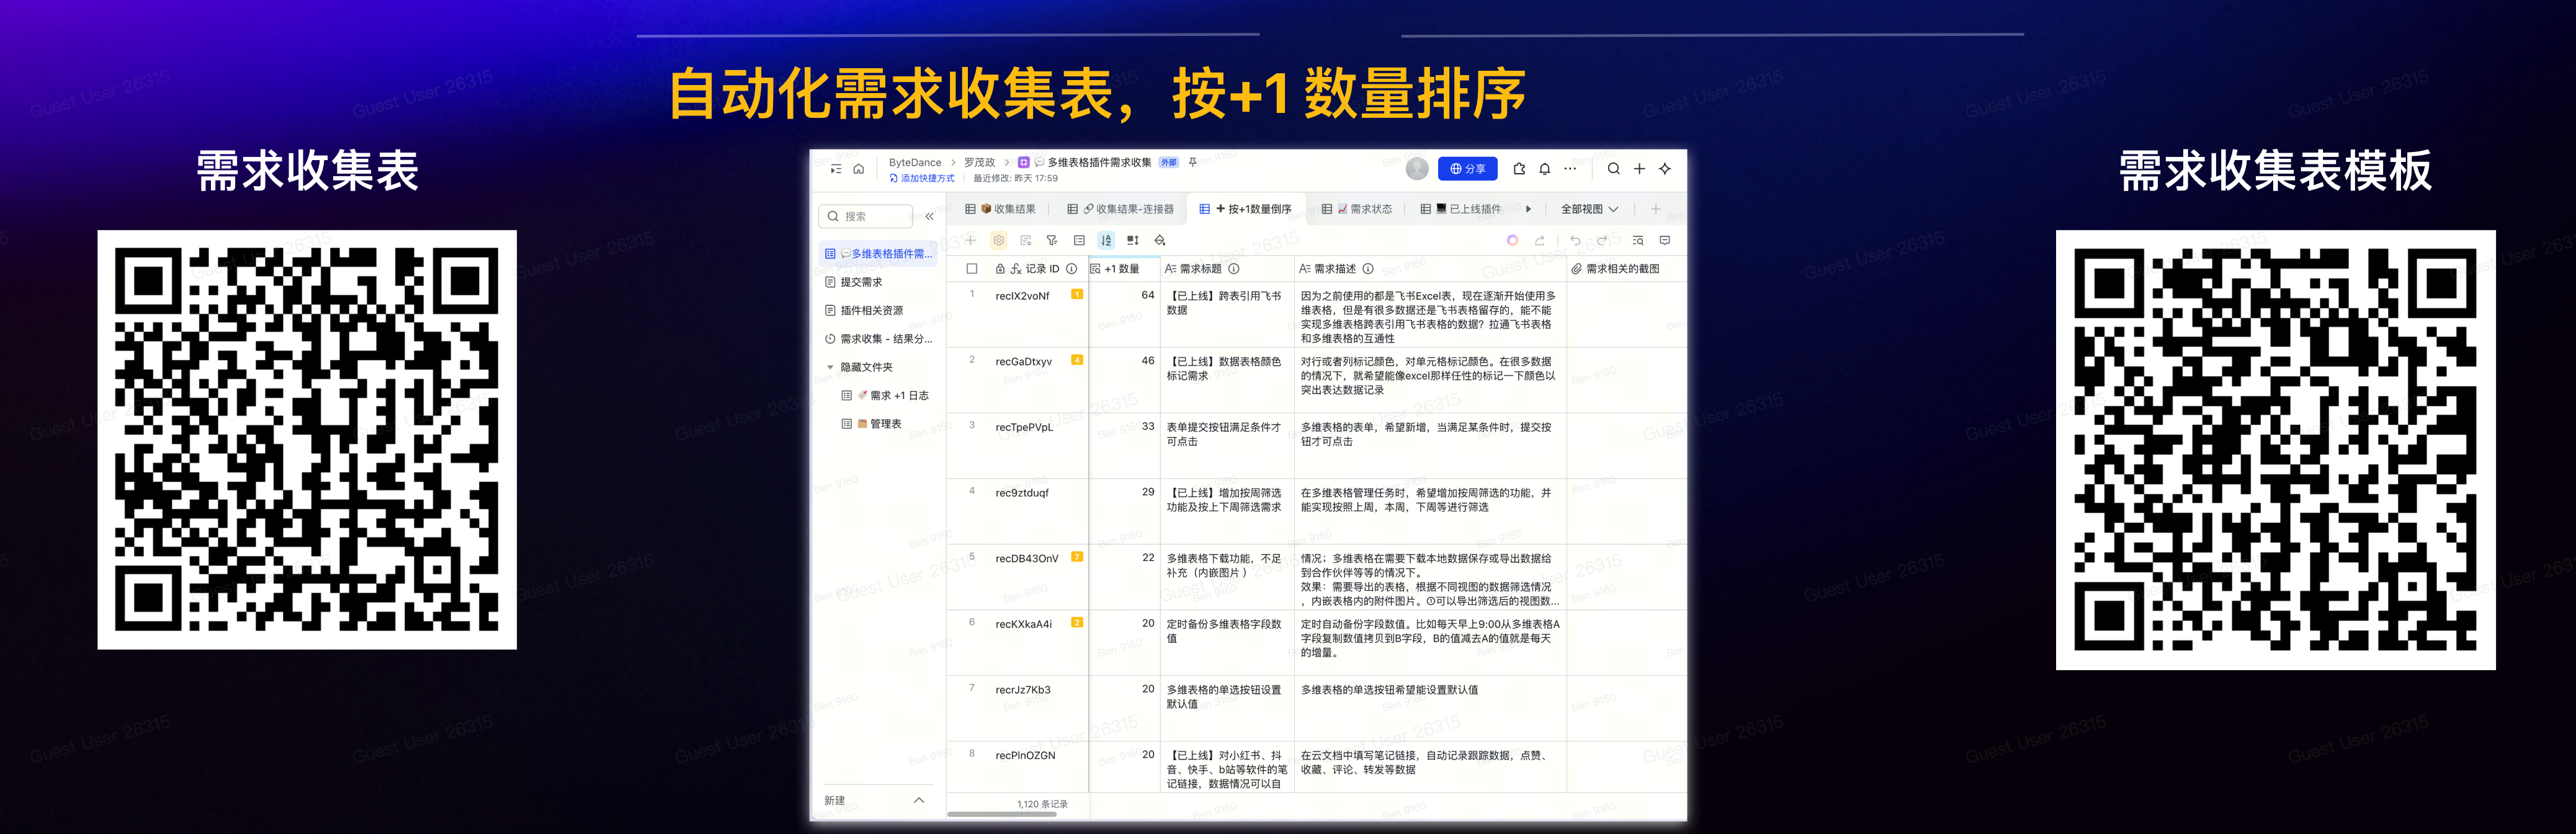Image resolution: width=2576 pixels, height=834 pixels.
Task: Open the group-by tool icon
Action: tap(1079, 240)
